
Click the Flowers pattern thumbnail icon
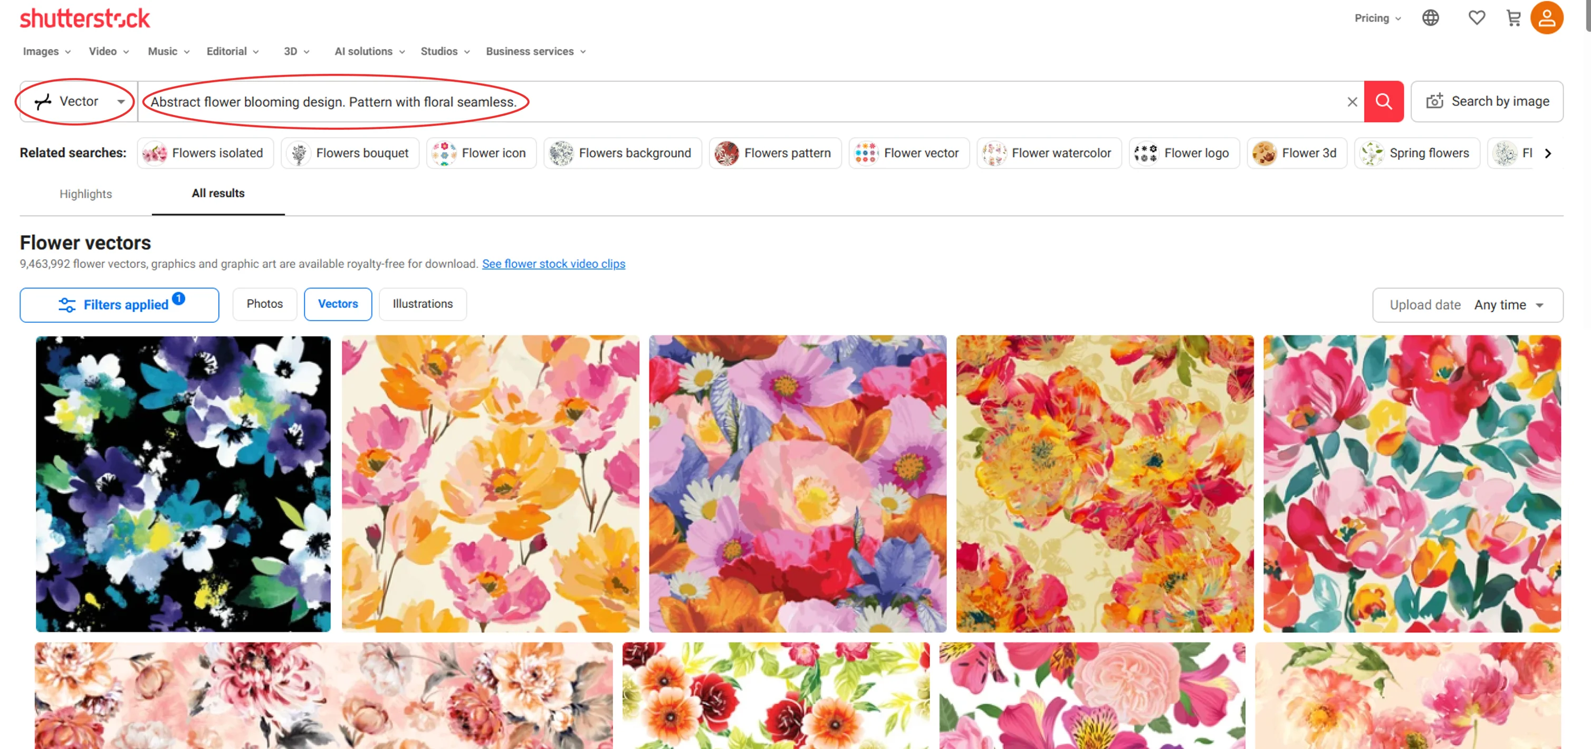pos(727,153)
